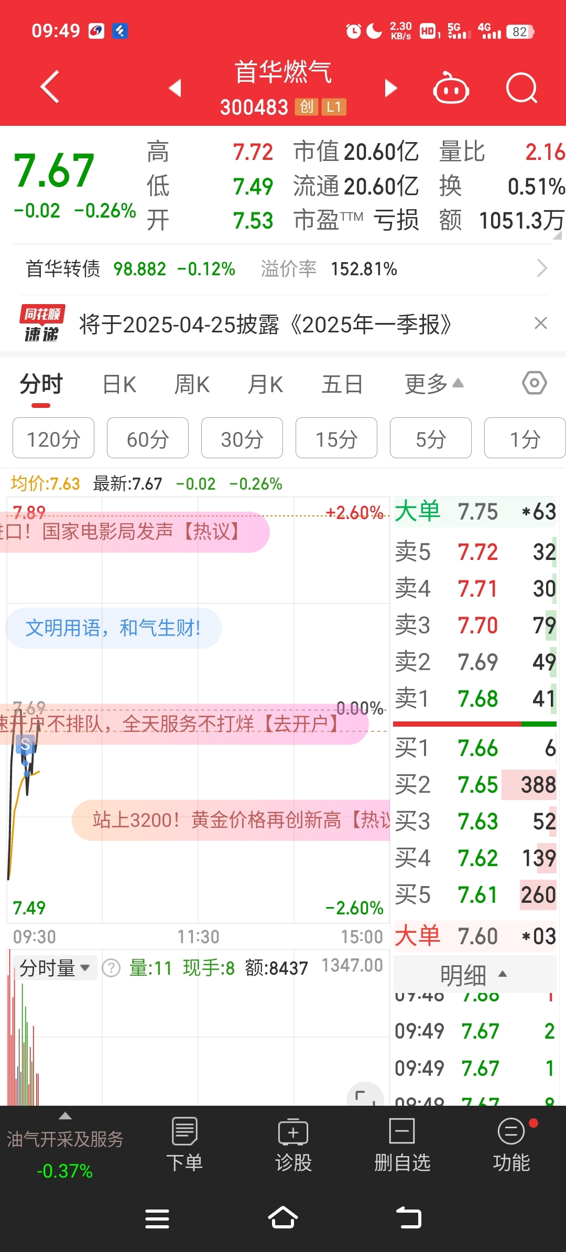Switch to 月K tab
Screen dimensions: 566x1252
pos(265,385)
